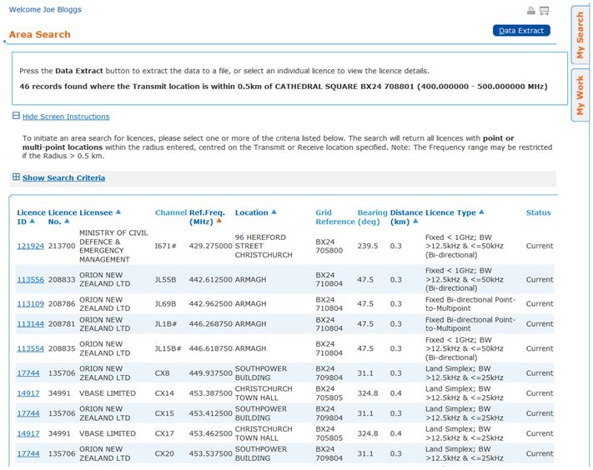This screenshot has height=470, width=593.
Task: Click the Bearing (deg) column header
Action: (x=373, y=217)
